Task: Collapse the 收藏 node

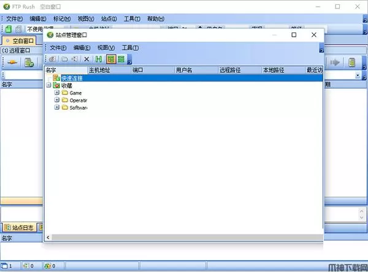Action: pos(48,85)
